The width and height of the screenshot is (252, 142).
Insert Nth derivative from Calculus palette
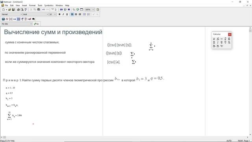click(x=218, y=39)
